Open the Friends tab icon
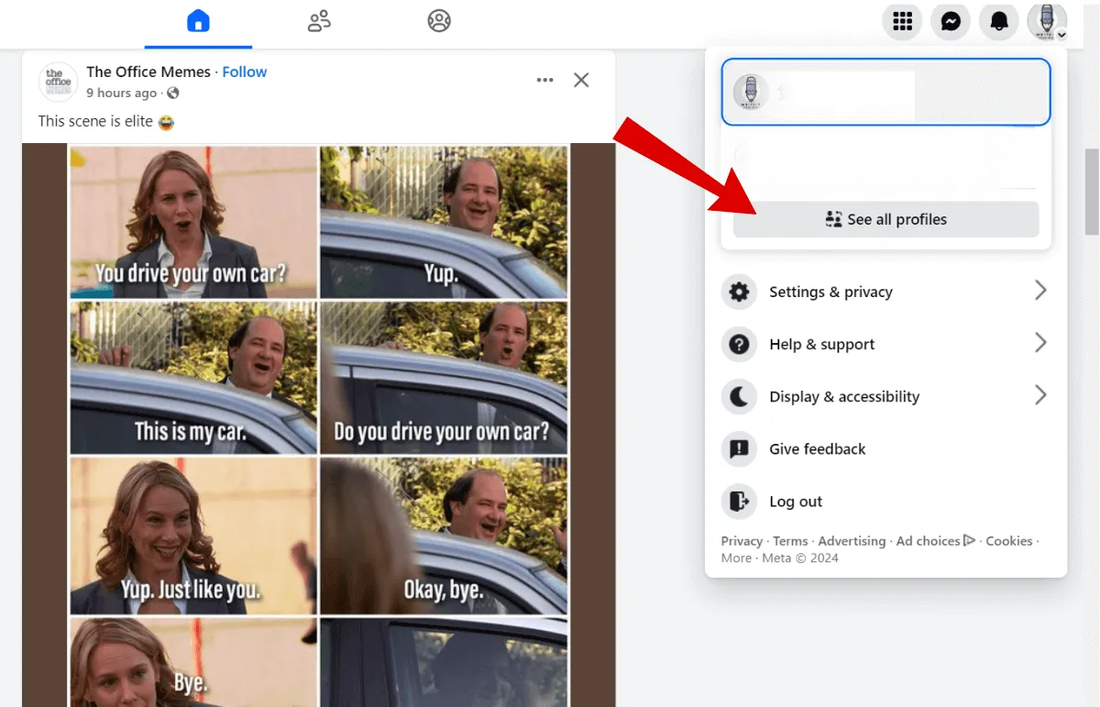Screen dimensions: 1100x707 (x=319, y=21)
